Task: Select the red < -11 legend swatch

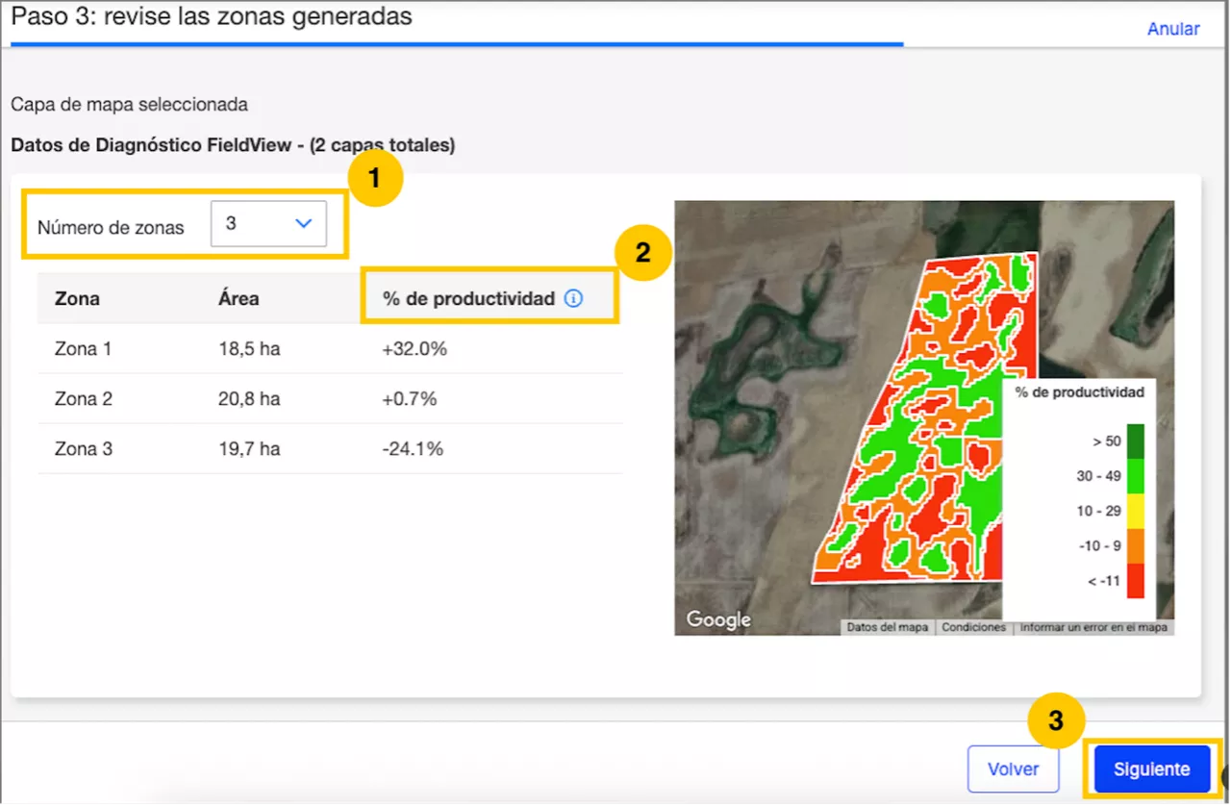Action: point(1136,581)
